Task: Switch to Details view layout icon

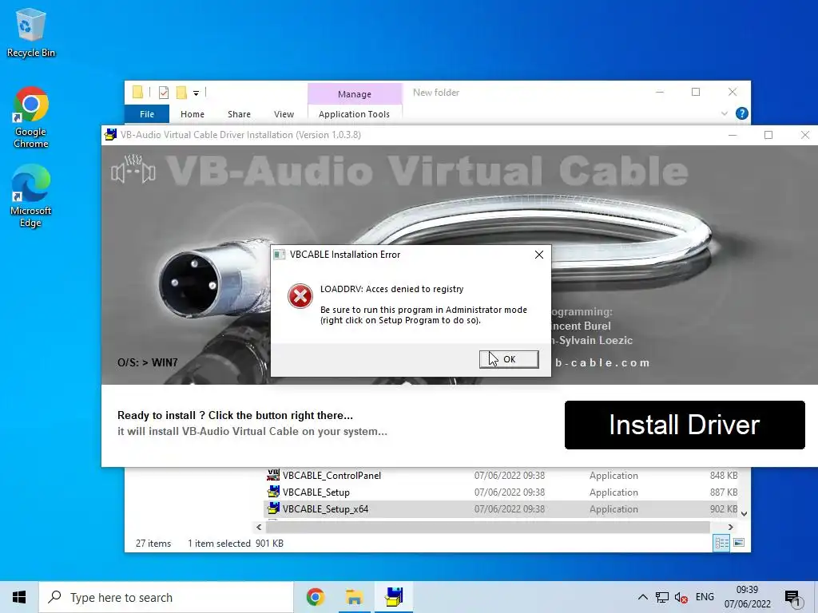Action: [721, 543]
